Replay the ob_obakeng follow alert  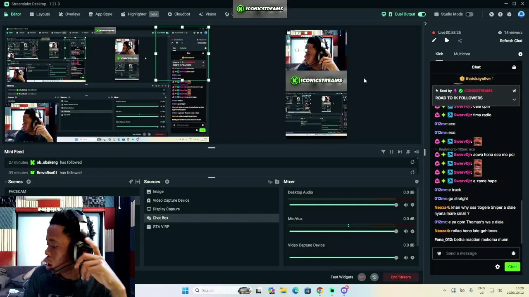412,163
